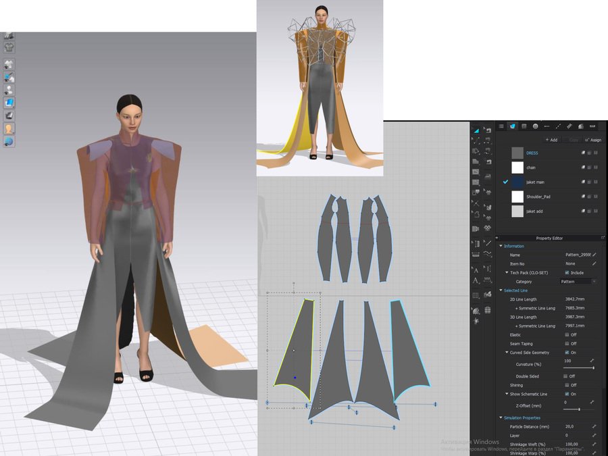Click the Add fabric button
The height and width of the screenshot is (456, 608).
551,140
